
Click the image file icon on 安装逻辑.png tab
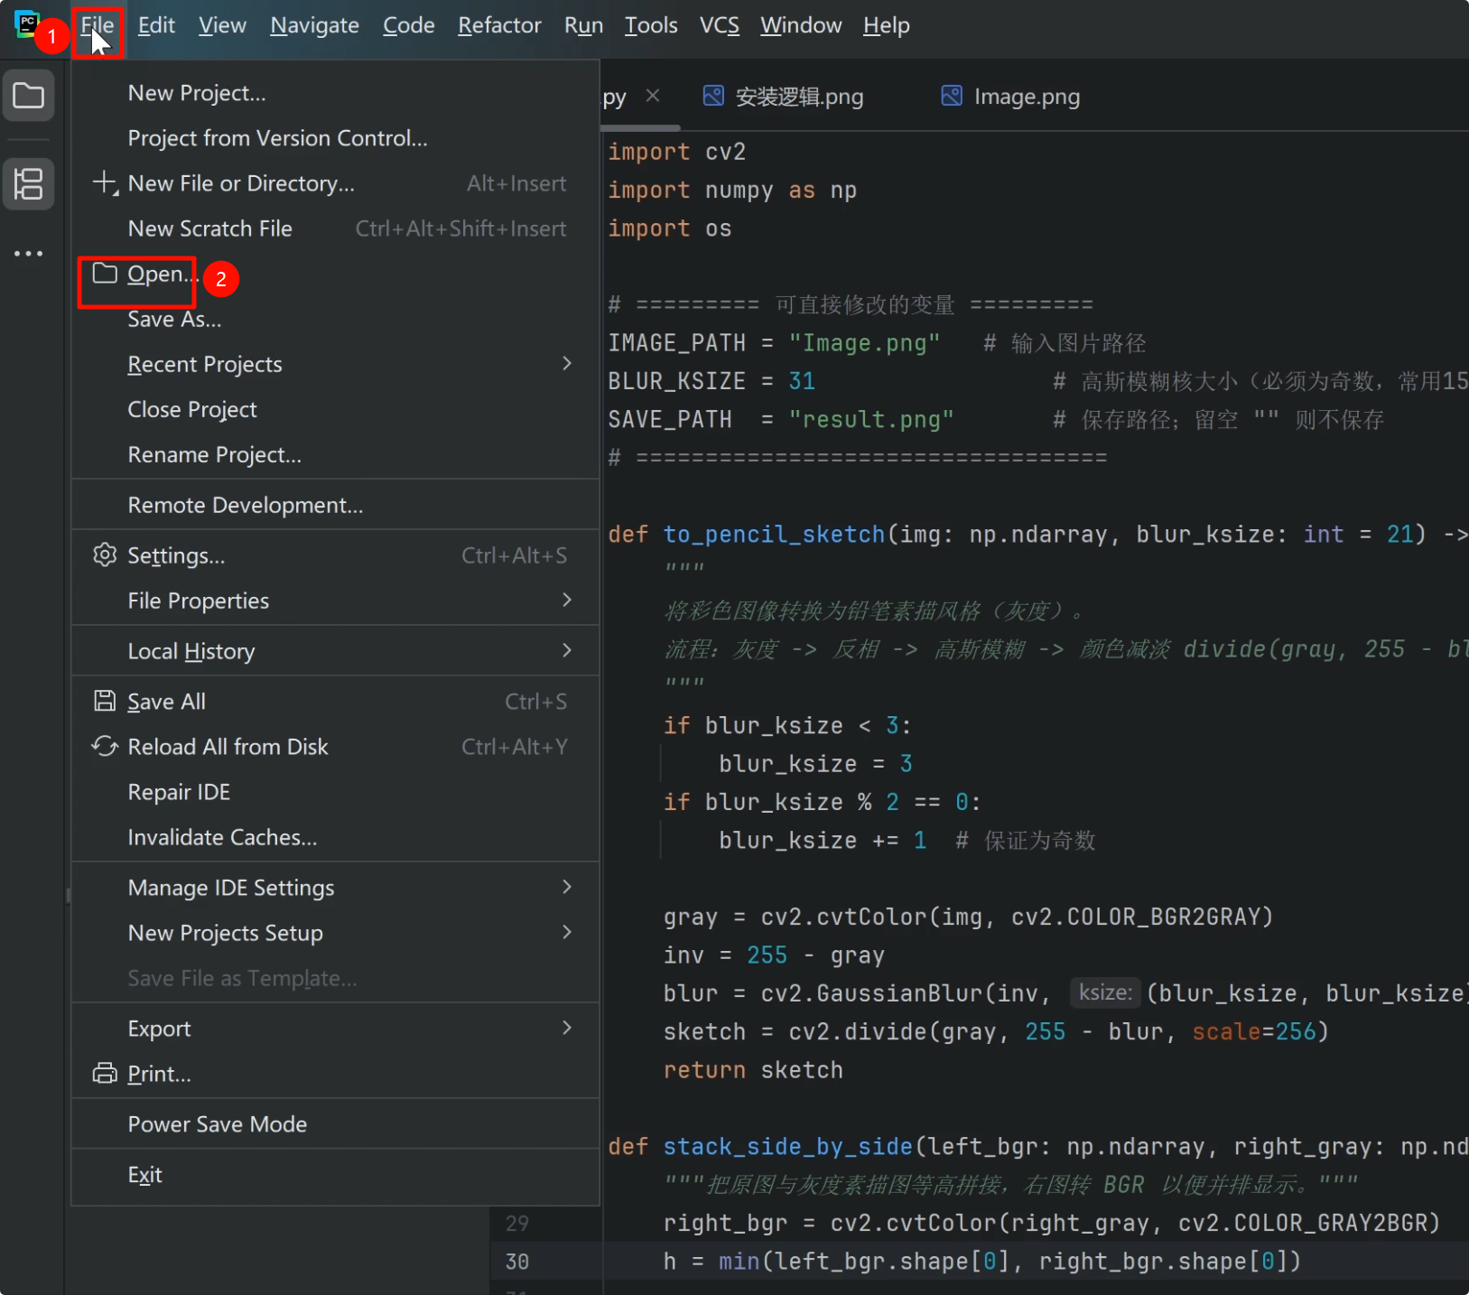tap(713, 96)
